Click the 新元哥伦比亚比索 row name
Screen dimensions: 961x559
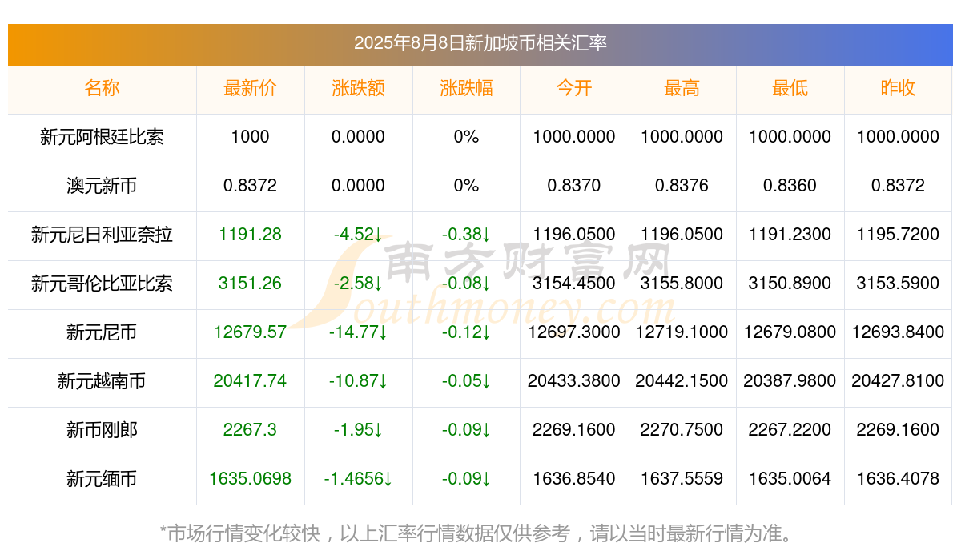pyautogui.click(x=102, y=284)
